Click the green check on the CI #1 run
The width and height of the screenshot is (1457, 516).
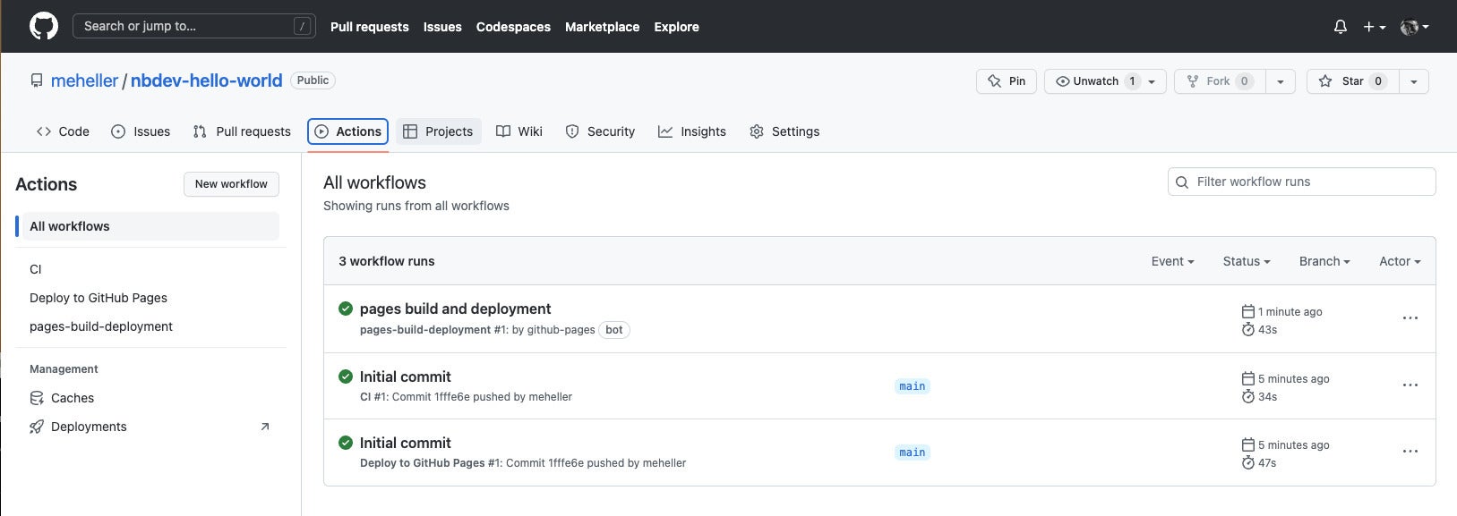(x=346, y=376)
